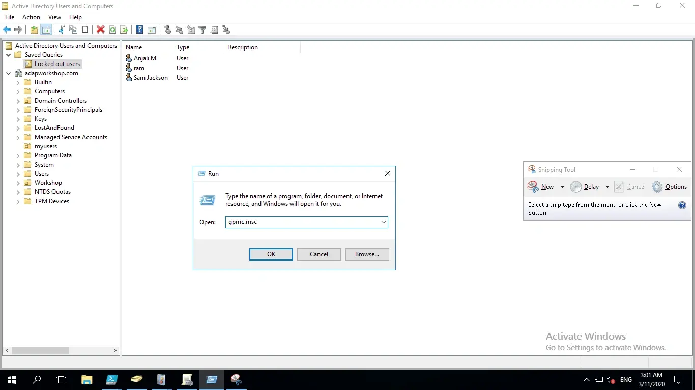Click the taskbar Search magnifier
Screen dimensions: 695x390
37,379
